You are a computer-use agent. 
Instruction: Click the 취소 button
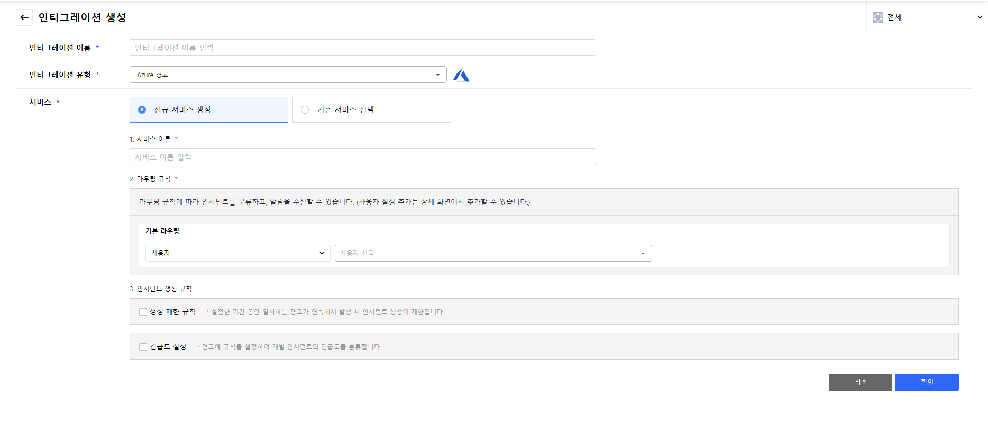point(860,382)
